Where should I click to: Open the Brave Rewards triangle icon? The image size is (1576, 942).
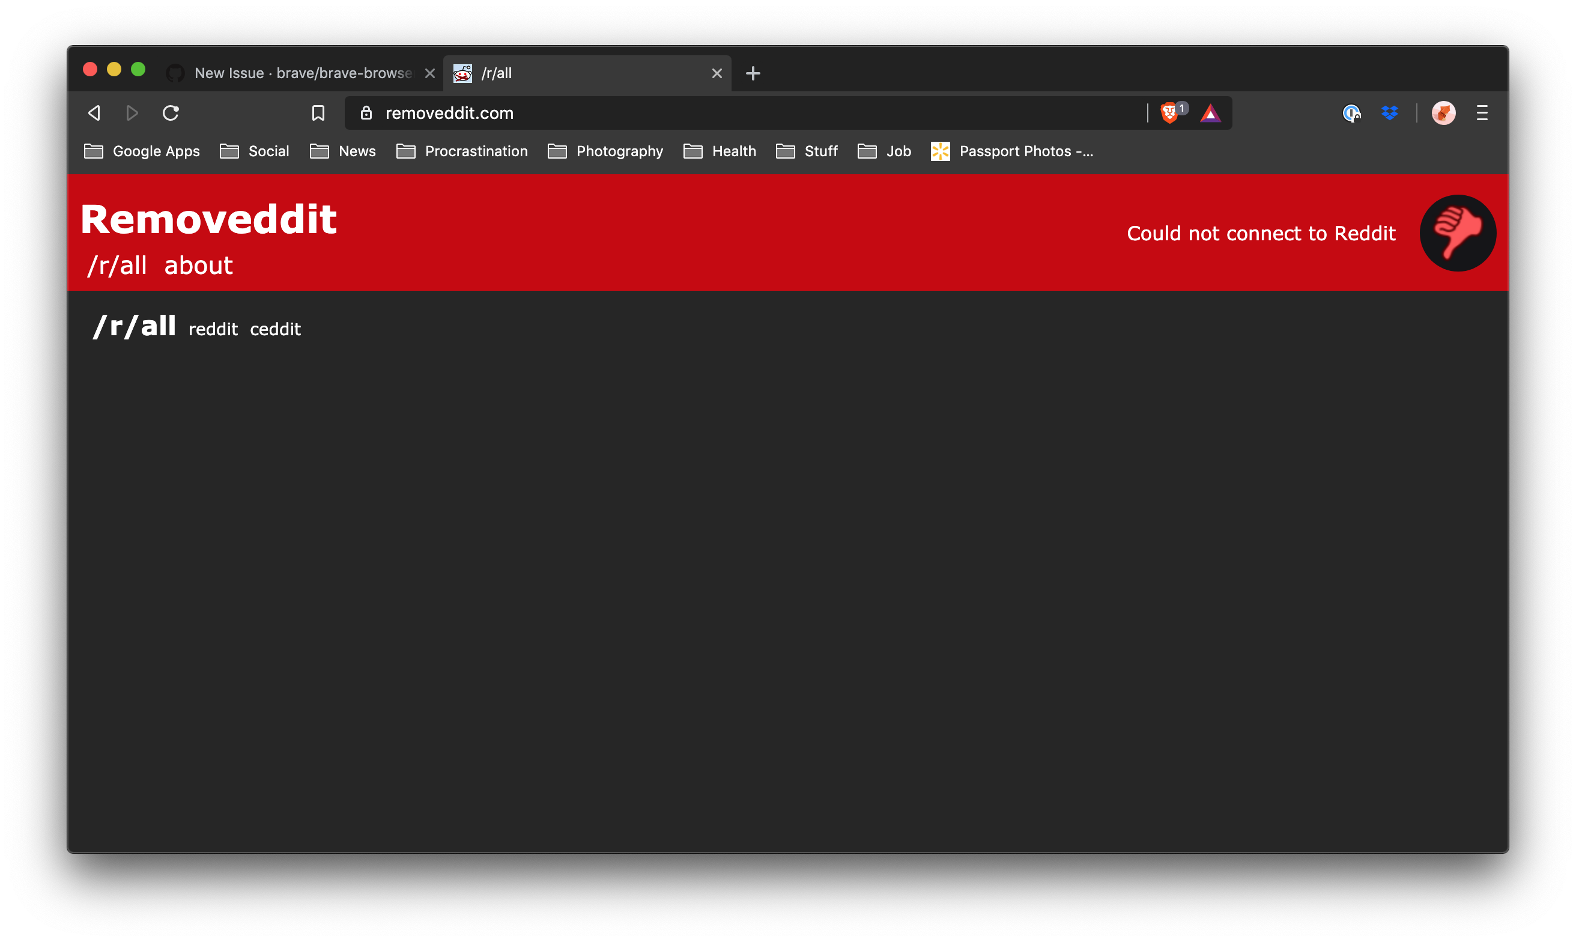click(1210, 113)
